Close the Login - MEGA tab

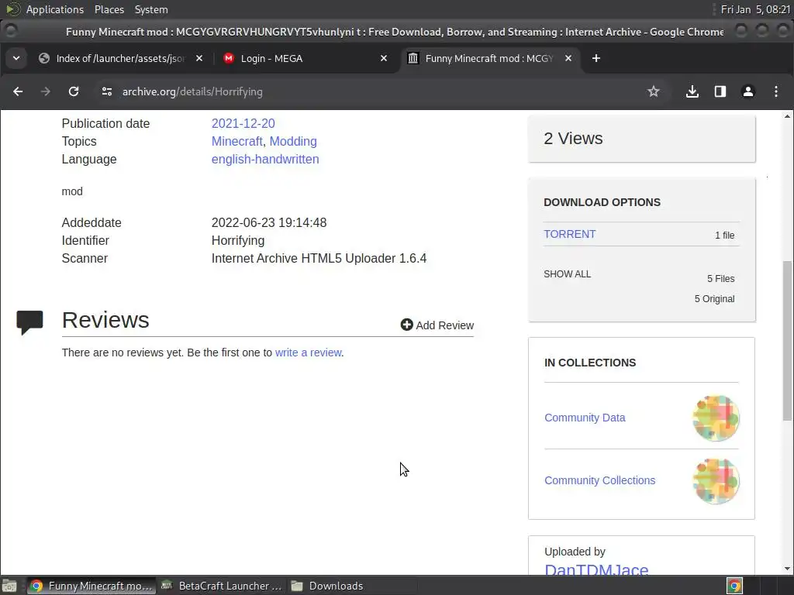[x=383, y=59]
